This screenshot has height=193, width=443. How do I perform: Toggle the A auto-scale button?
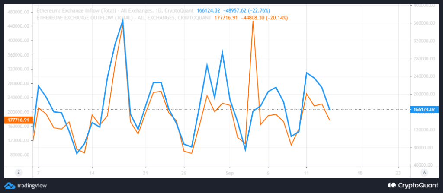pyautogui.click(x=424, y=172)
